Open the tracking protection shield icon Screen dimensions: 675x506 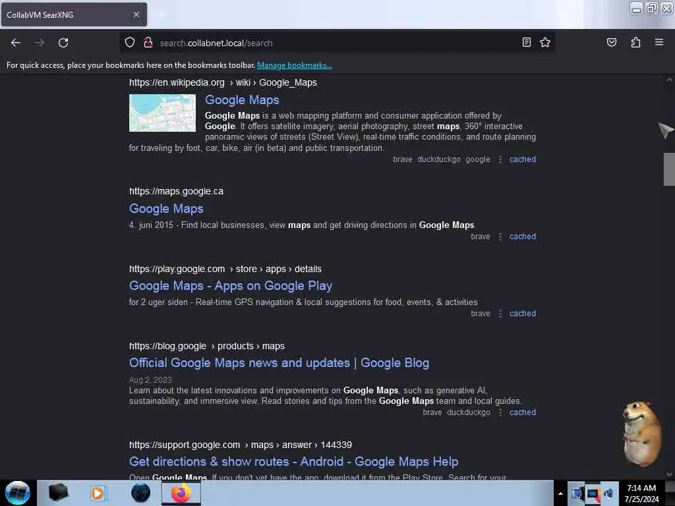point(130,42)
